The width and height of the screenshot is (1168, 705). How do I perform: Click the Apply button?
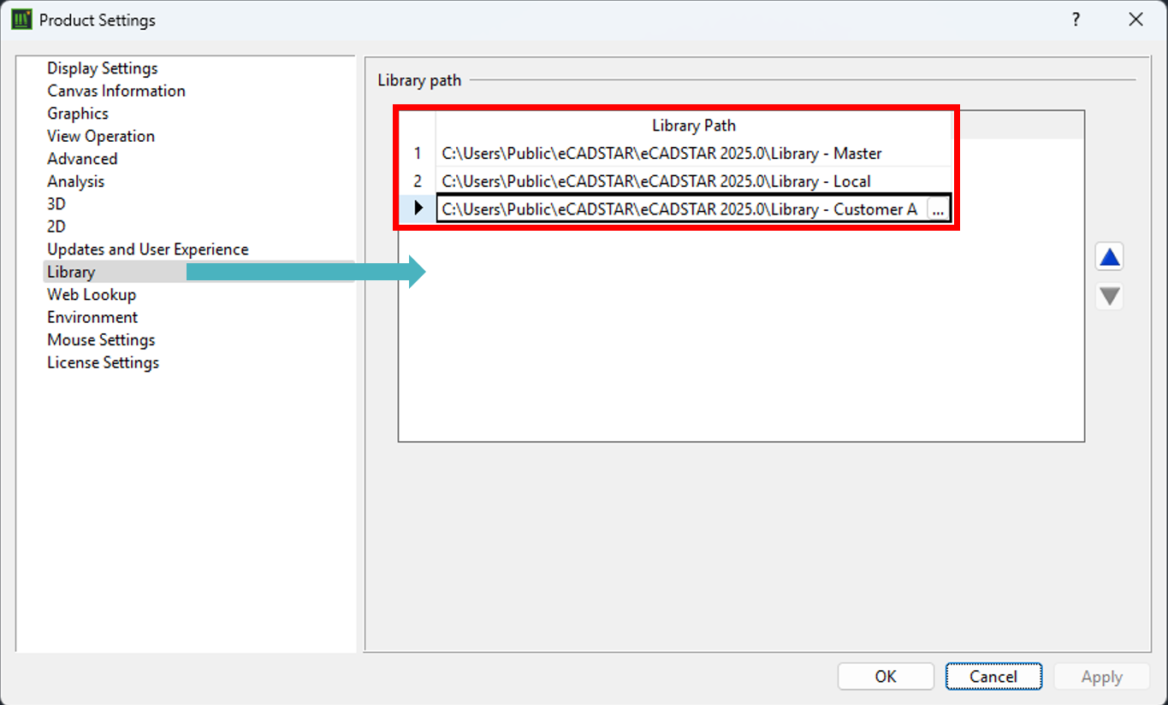(1101, 677)
